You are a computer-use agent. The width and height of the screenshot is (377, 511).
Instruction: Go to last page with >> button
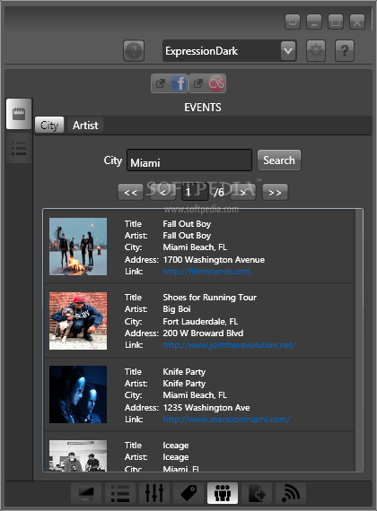pos(276,192)
